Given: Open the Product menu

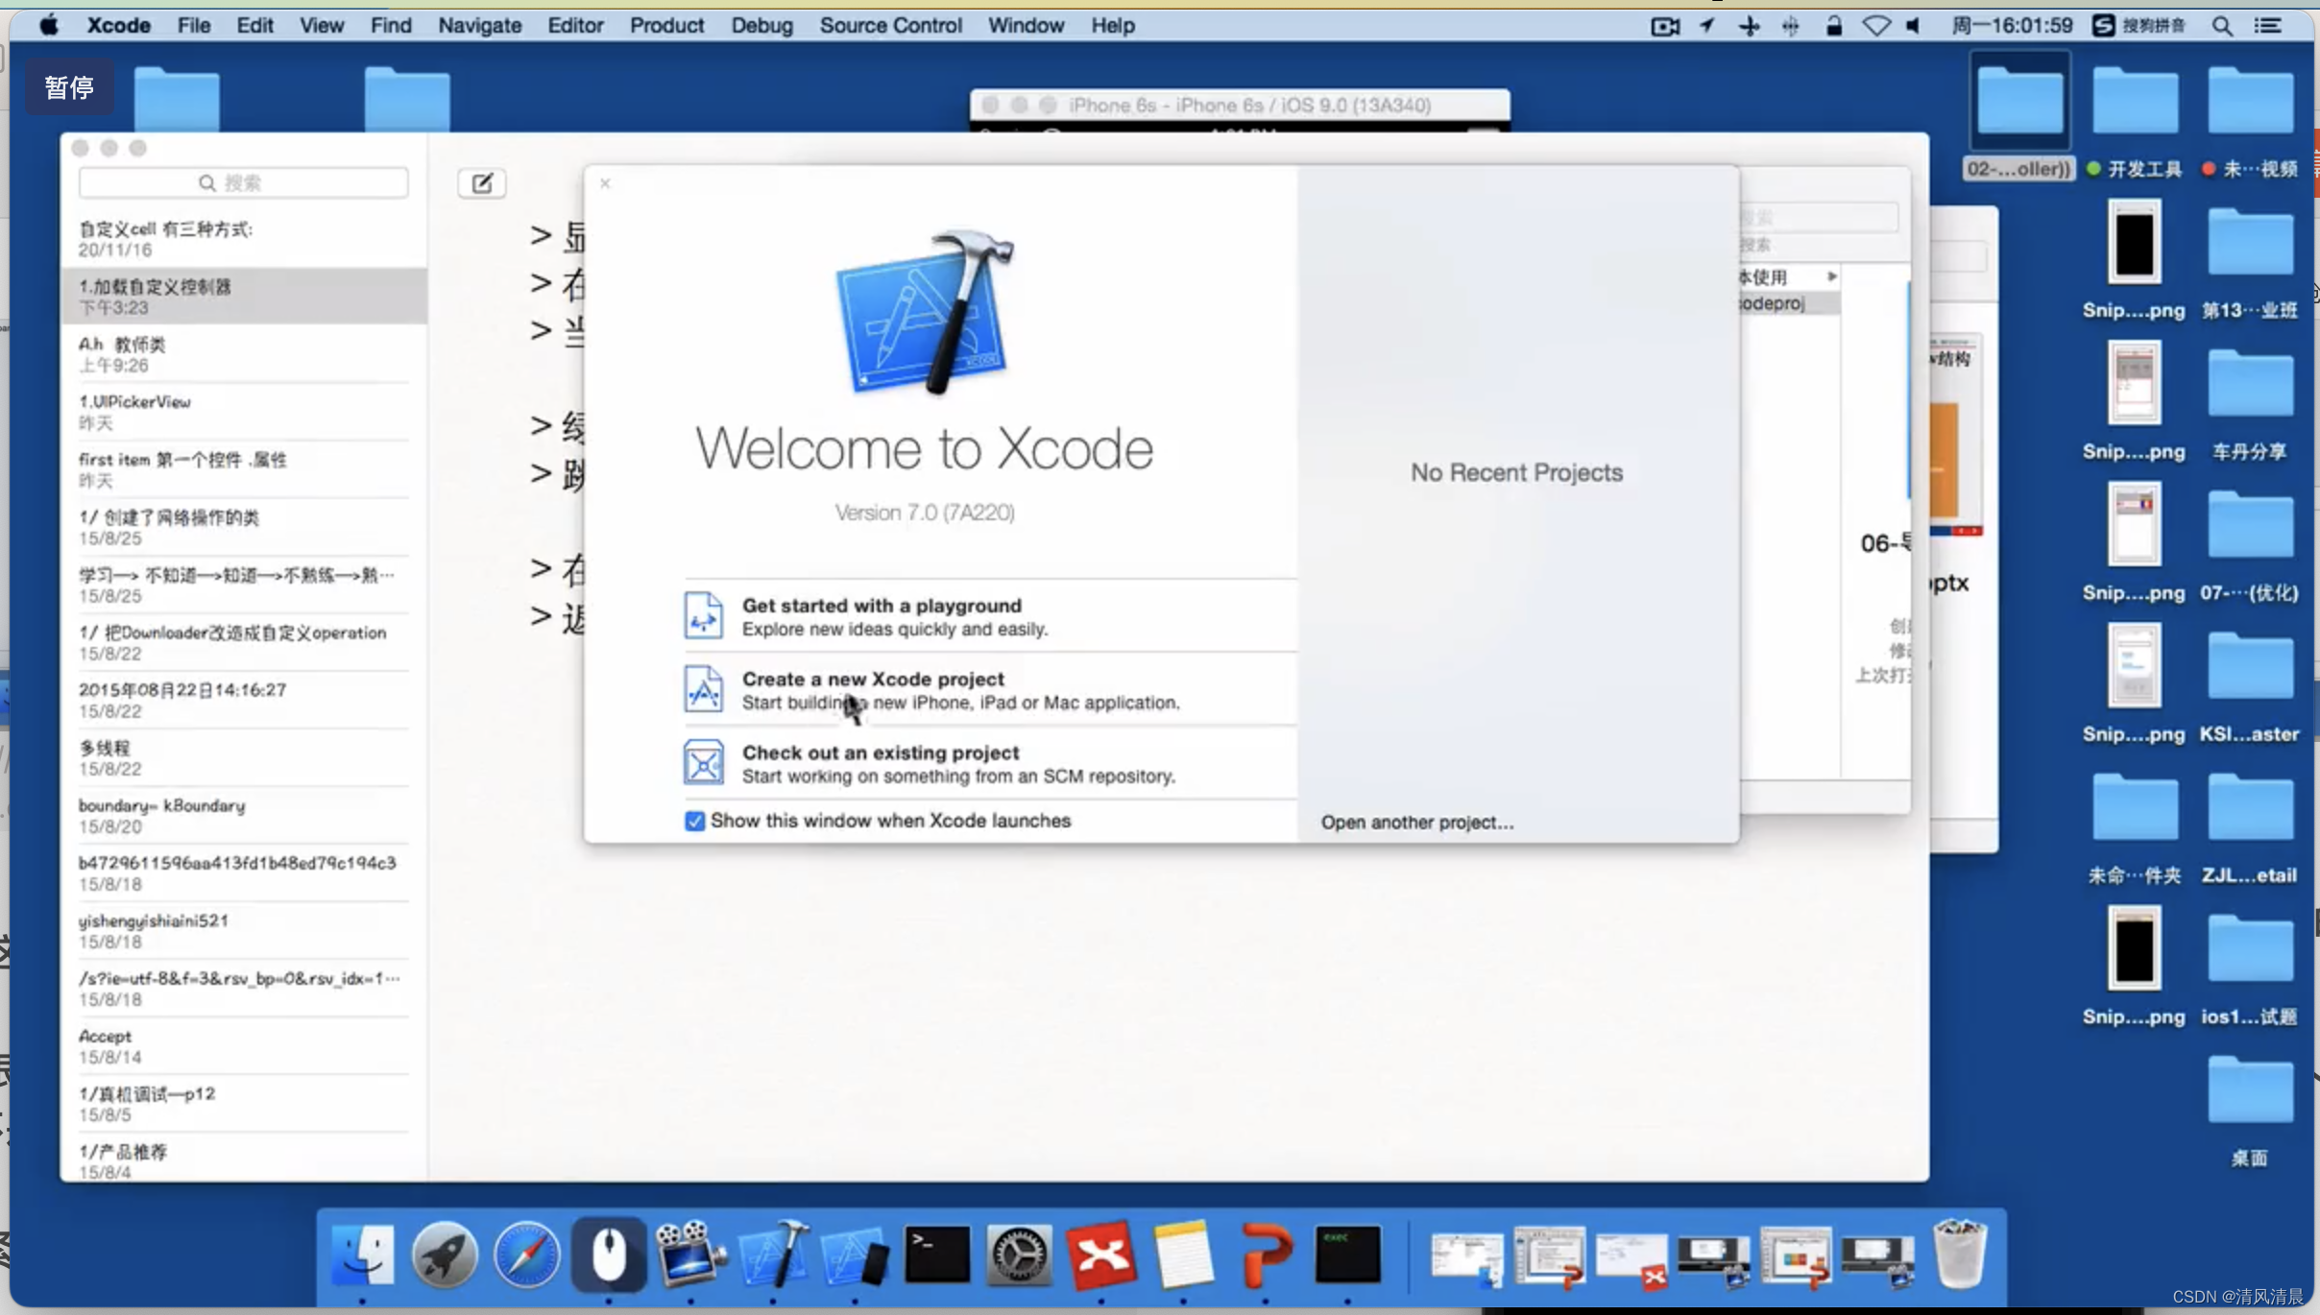Looking at the screenshot, I should click(x=666, y=26).
